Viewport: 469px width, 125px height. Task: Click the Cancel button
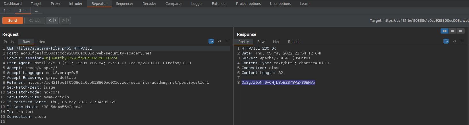tap(35, 20)
